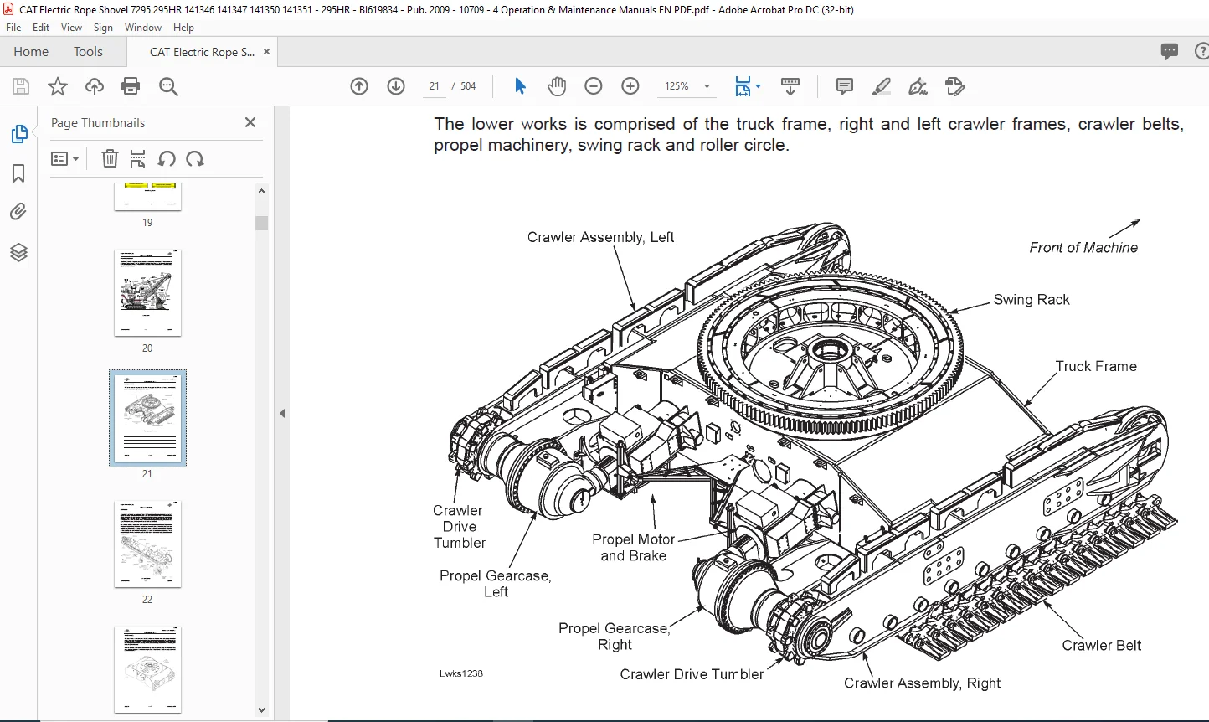
Task: Select page 21 thumbnail
Action: (x=147, y=418)
